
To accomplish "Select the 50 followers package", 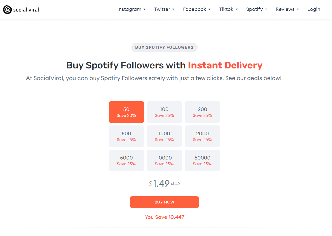I will [x=126, y=112].
